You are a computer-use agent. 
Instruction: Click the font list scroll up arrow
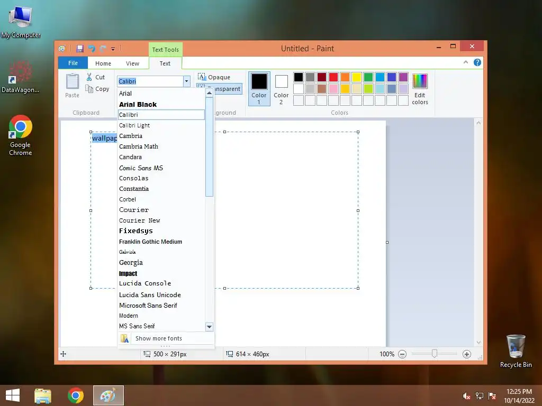click(209, 93)
